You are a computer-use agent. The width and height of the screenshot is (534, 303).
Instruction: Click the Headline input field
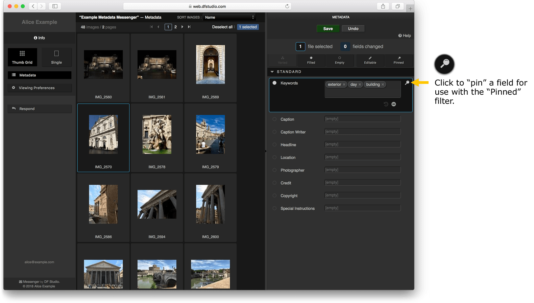coord(363,144)
